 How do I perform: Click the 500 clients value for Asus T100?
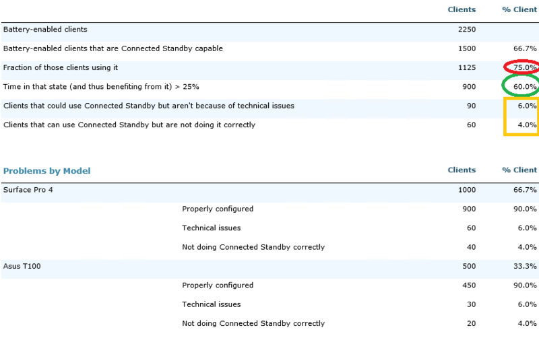(x=468, y=266)
